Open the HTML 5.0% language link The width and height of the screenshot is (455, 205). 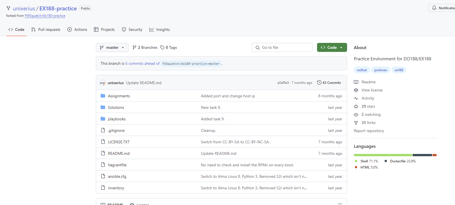(366, 167)
